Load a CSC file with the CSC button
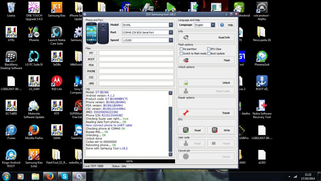321x181 pixels. [x=91, y=77]
